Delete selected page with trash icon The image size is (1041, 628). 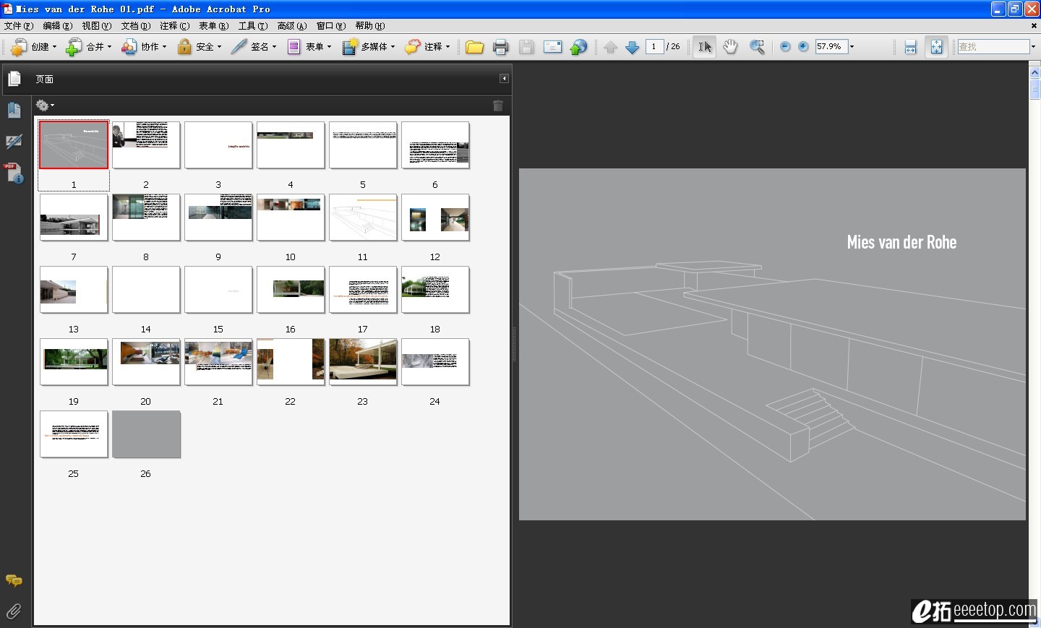[x=498, y=106]
